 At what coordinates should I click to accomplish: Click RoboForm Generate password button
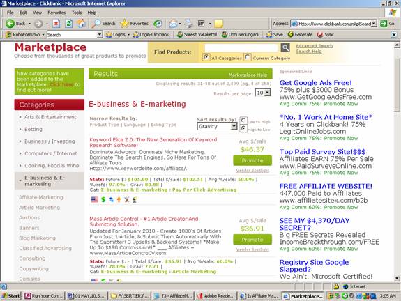(x=301, y=35)
